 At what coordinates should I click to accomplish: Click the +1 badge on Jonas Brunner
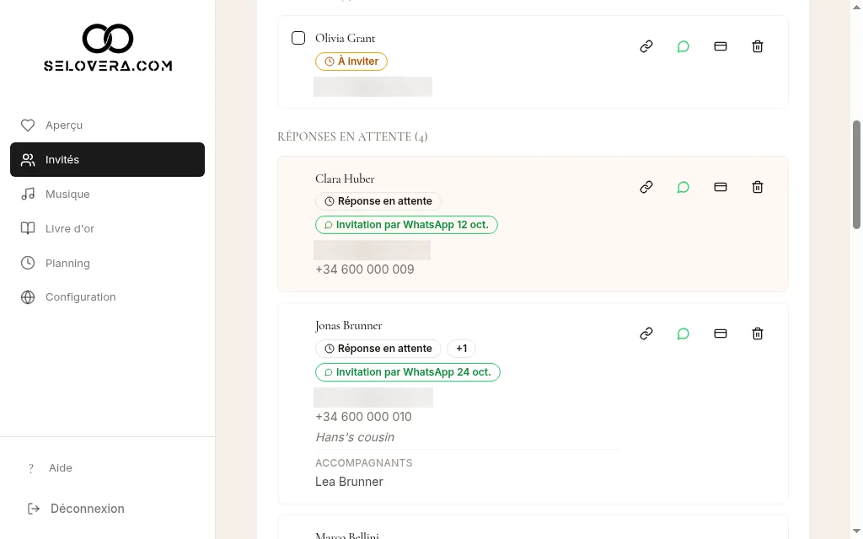coord(461,349)
